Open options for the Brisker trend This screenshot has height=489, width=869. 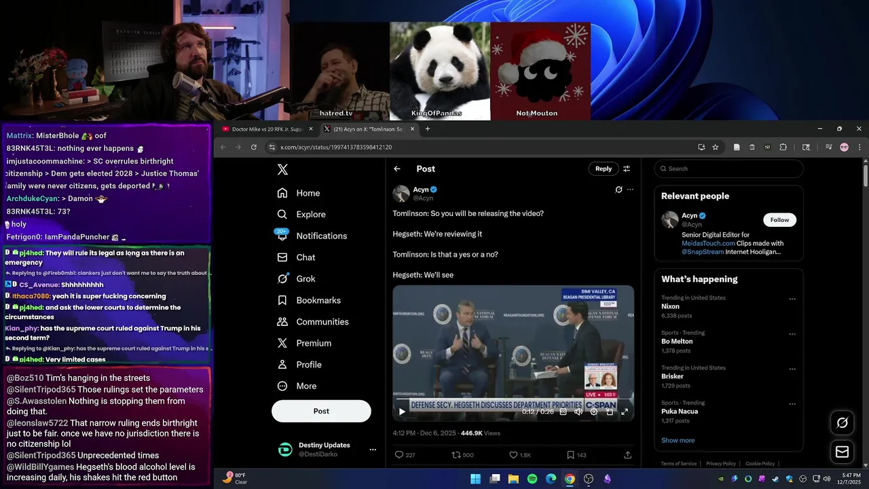coord(792,369)
